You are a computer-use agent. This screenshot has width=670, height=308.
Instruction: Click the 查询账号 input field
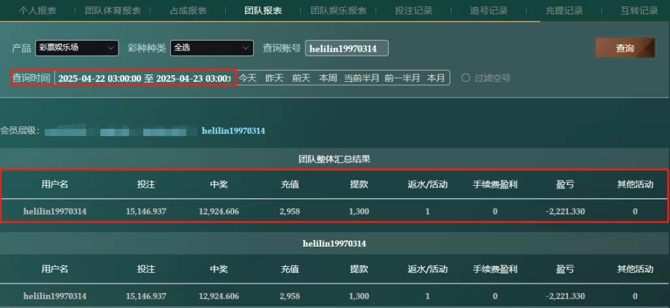[x=347, y=48]
